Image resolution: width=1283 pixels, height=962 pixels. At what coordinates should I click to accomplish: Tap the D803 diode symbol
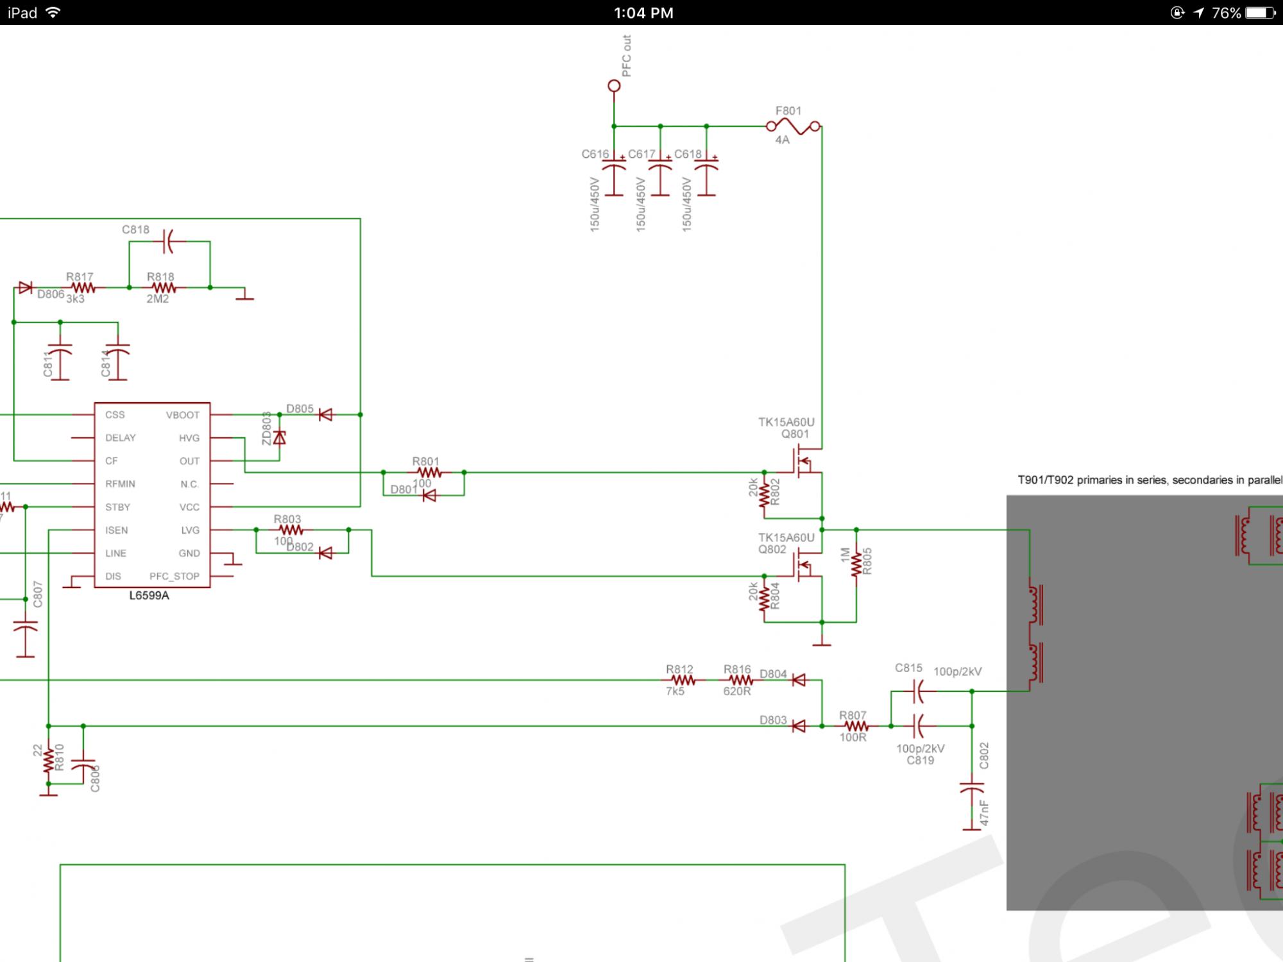coord(799,726)
